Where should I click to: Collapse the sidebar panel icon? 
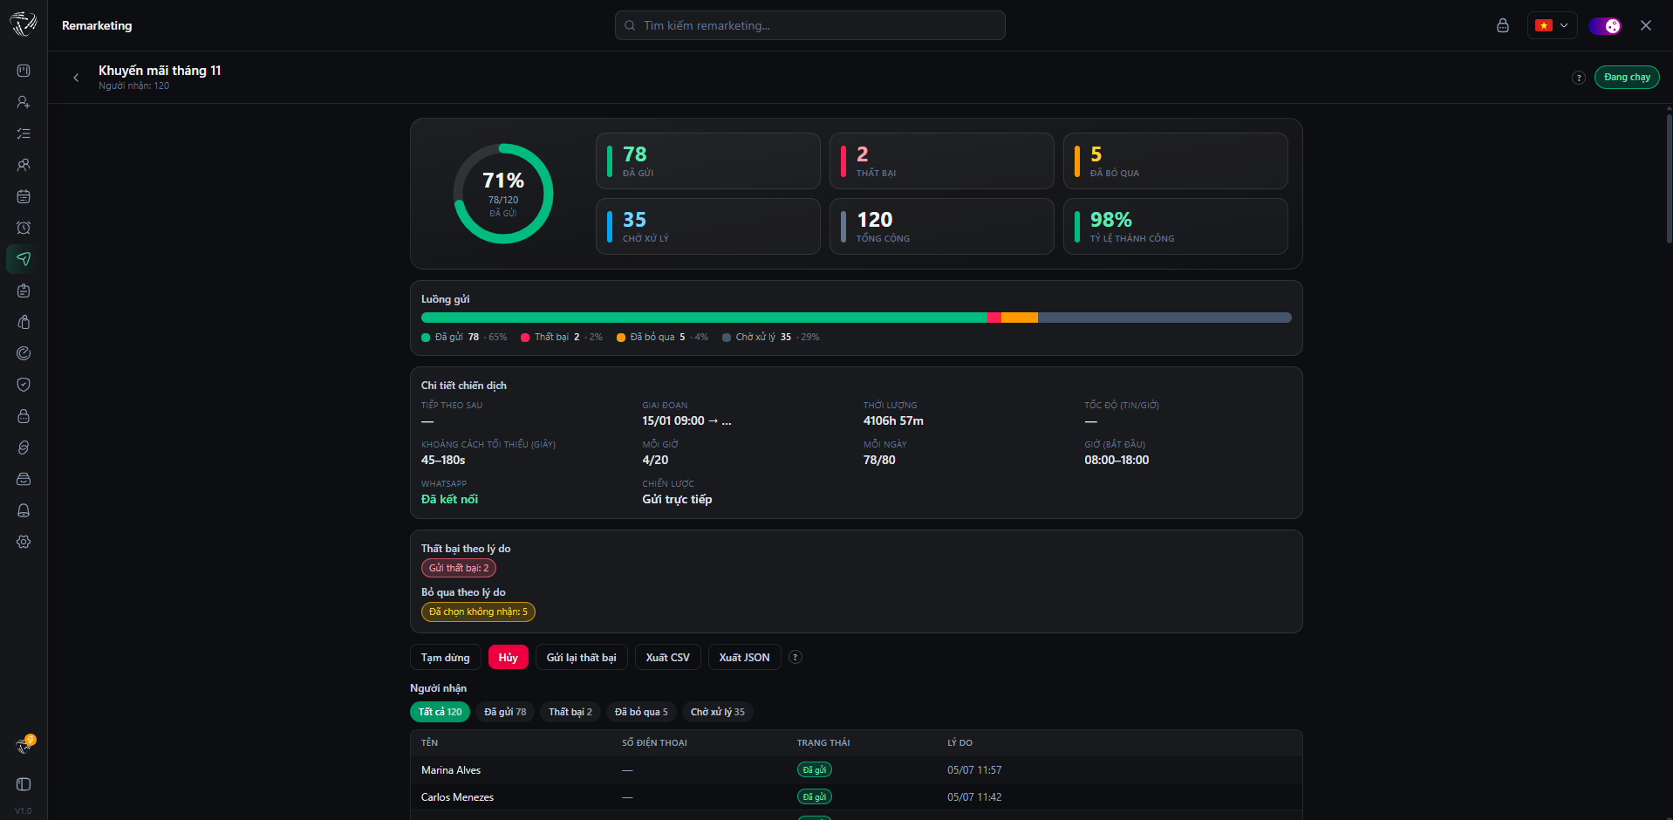pyautogui.click(x=24, y=784)
